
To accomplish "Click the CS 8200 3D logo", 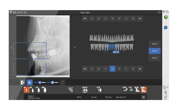I will 18,12.
